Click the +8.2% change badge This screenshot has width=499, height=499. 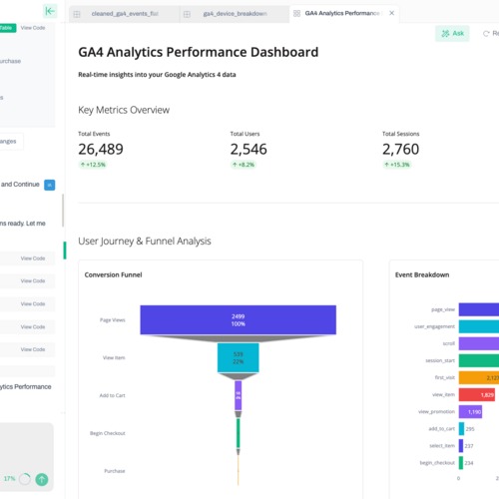click(244, 165)
